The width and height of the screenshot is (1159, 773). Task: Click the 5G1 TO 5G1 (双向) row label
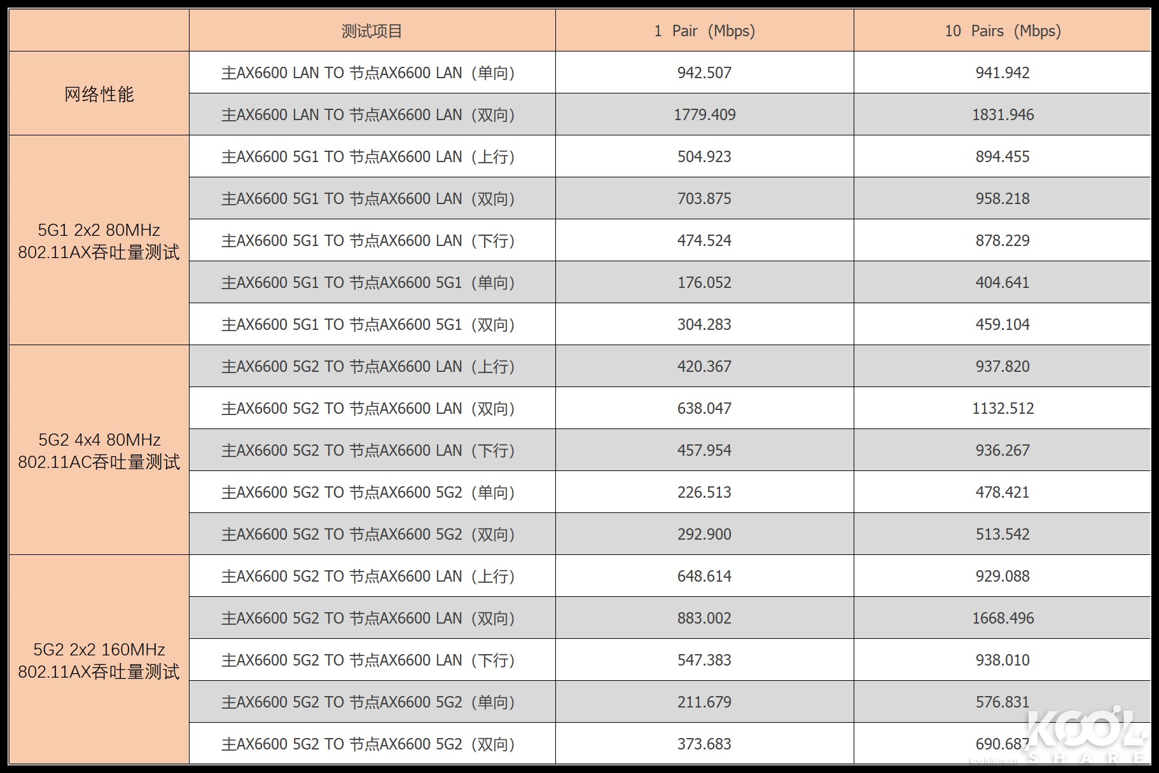pyautogui.click(x=368, y=325)
